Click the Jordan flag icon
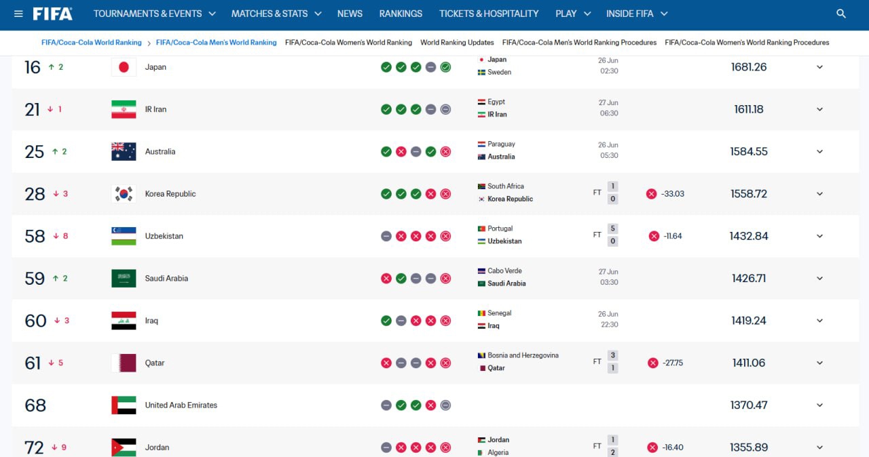Image resolution: width=869 pixels, height=457 pixels. [124, 448]
